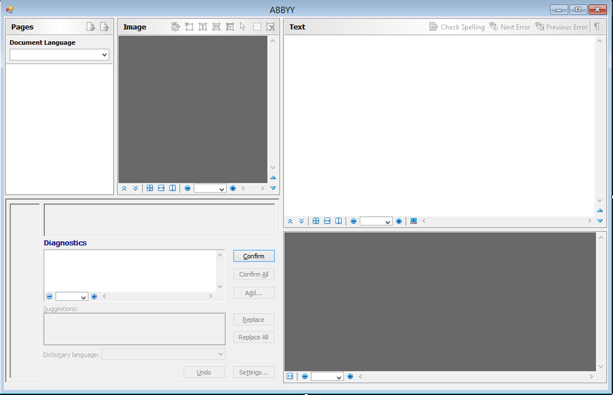Select the draw table area tool
This screenshot has width=613, height=395.
(230, 26)
